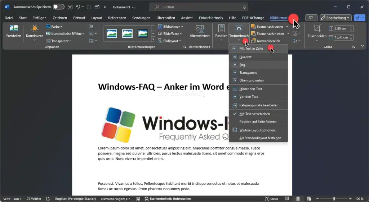The height and width of the screenshot is (202, 369).
Task: Open the Datei menu
Action: click(x=9, y=18)
